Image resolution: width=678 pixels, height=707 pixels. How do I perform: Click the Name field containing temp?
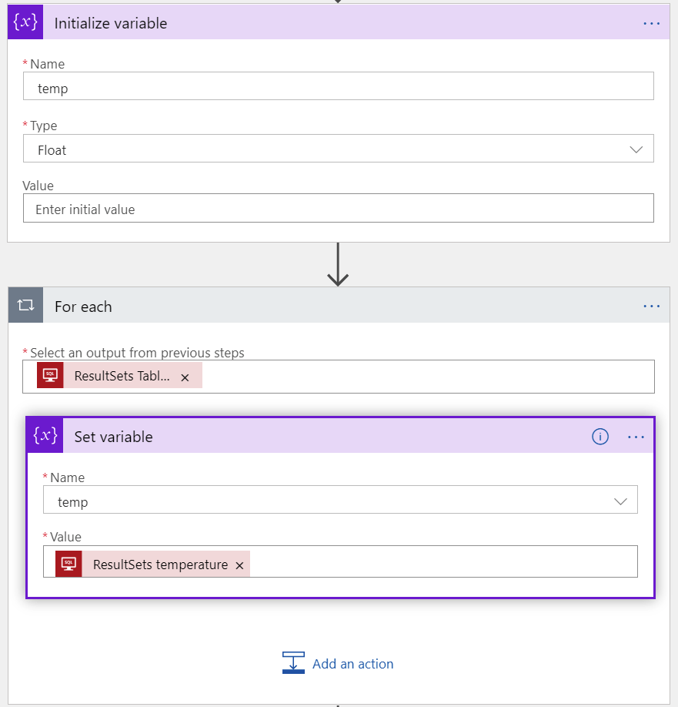coord(339,86)
